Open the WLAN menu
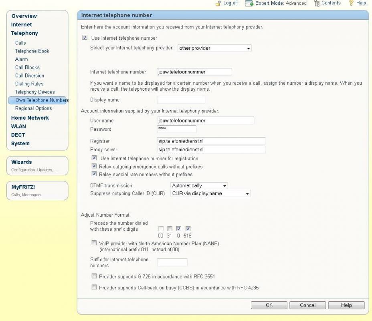 coord(18,126)
